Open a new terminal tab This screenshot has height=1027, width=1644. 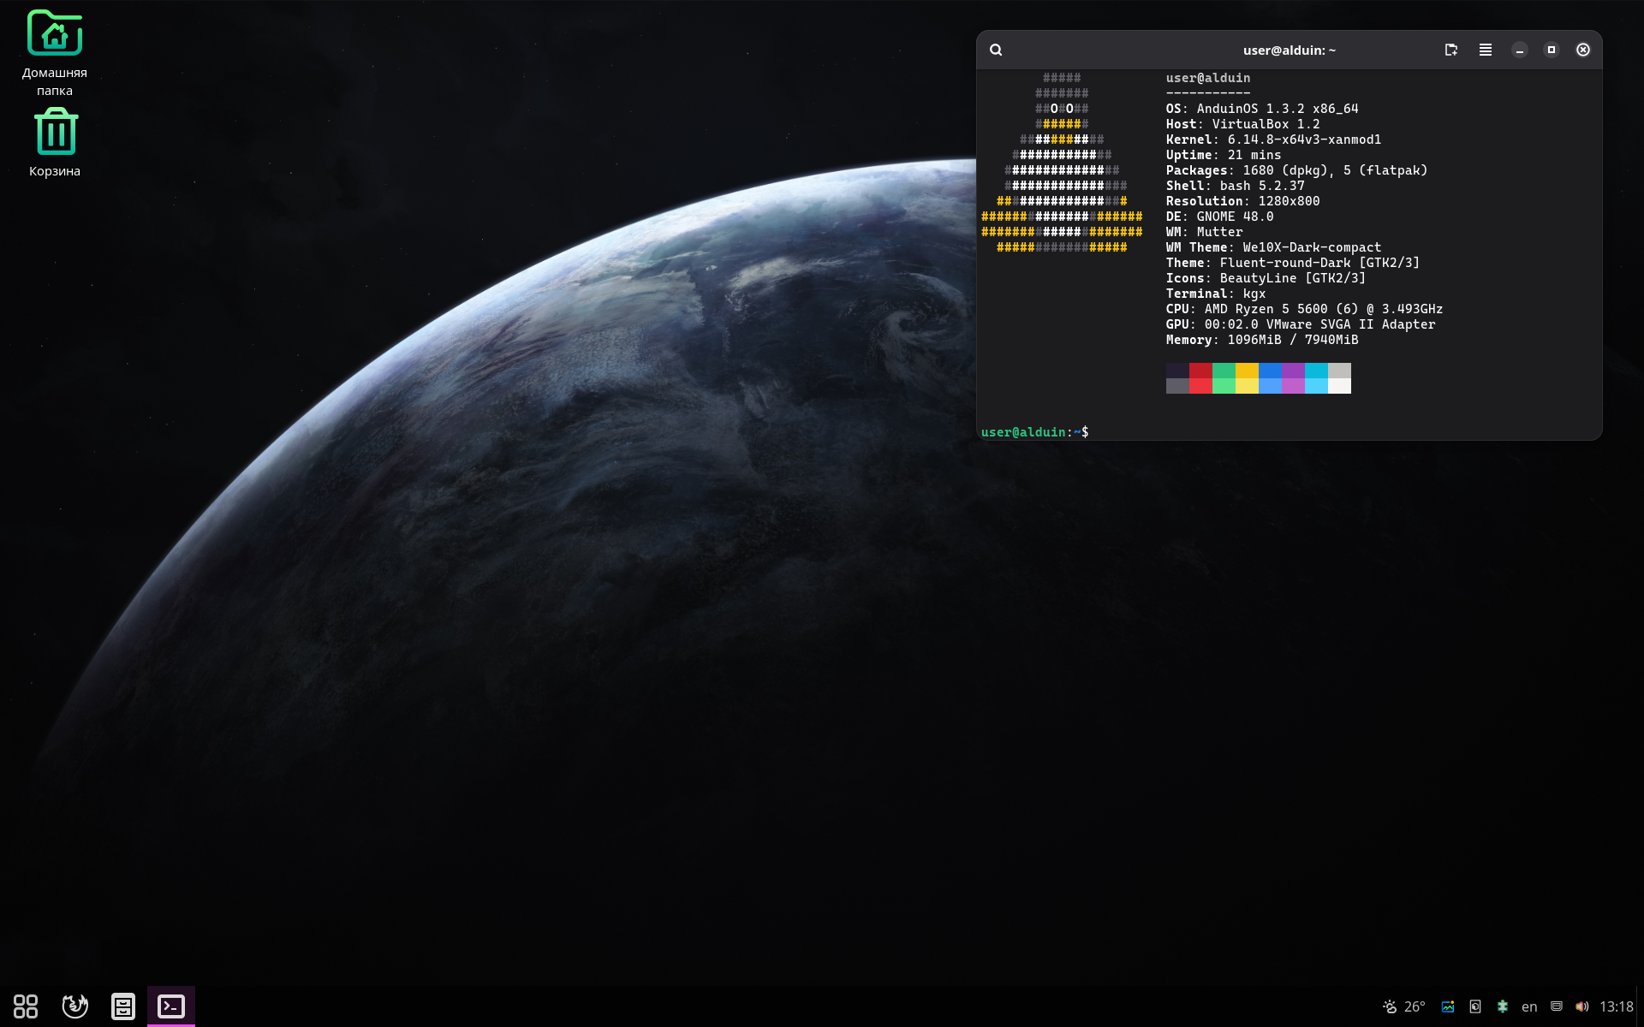1450,50
